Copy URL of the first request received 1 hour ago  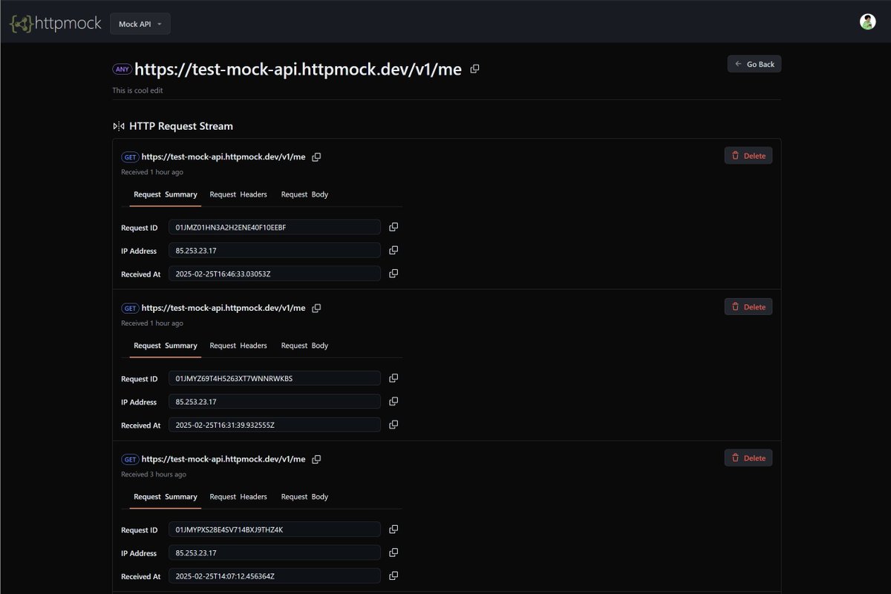[316, 156]
